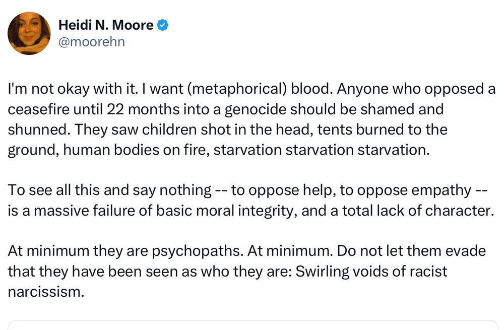Screen dimensions: 504x330
Task: Click the line starting "To see all this"
Action: point(248,190)
